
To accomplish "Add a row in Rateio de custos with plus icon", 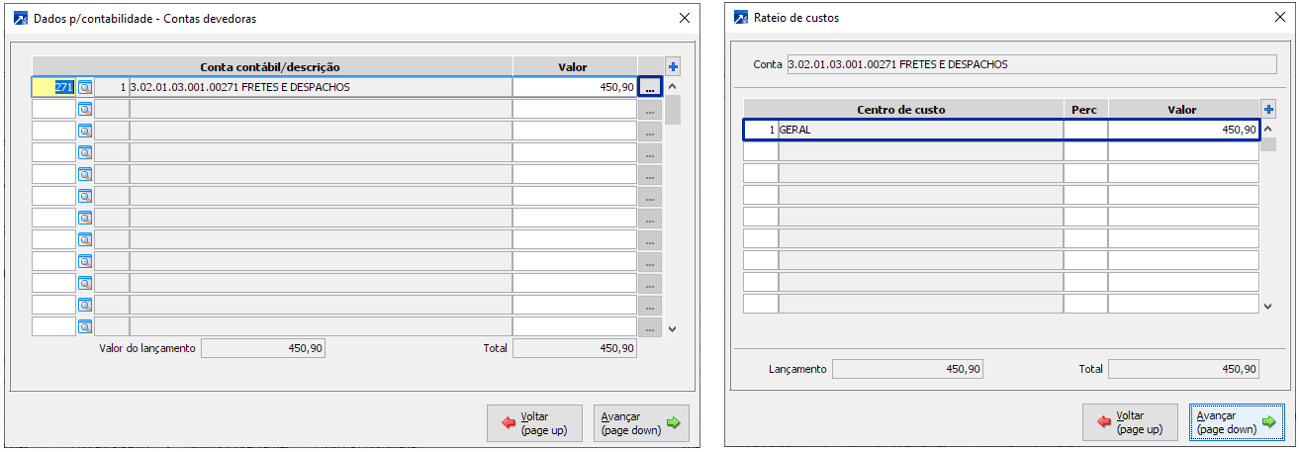I will tap(1269, 110).
